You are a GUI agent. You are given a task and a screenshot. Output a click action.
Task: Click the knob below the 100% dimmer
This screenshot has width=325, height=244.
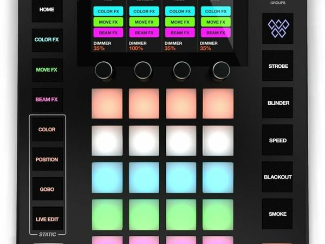click(x=143, y=70)
